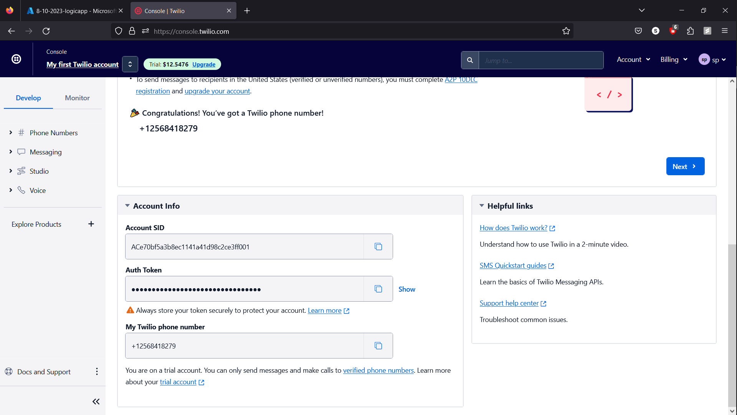
Task: Click the Twilio logo in the top bar
Action: point(16,59)
